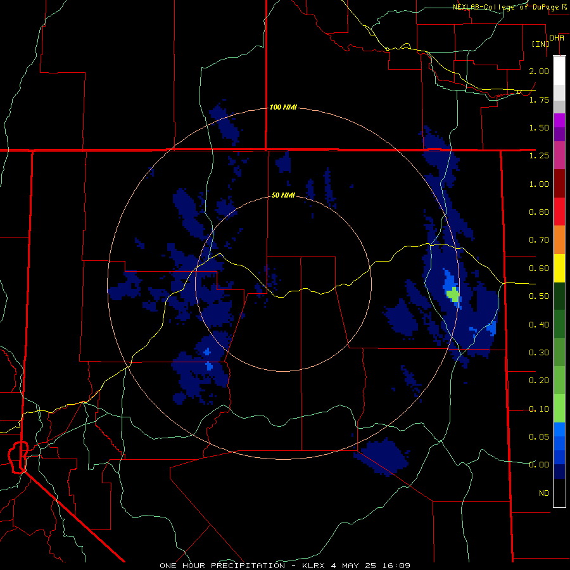
Task: Pick the yellow legend swatch near 0.60
Action: pyautogui.click(x=559, y=268)
